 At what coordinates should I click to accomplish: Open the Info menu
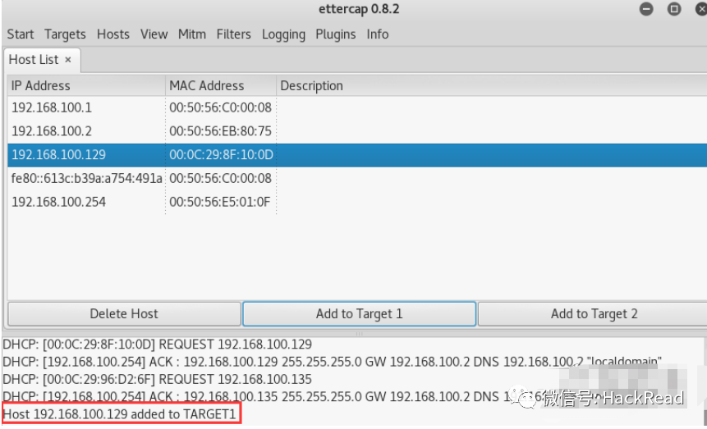click(x=378, y=34)
